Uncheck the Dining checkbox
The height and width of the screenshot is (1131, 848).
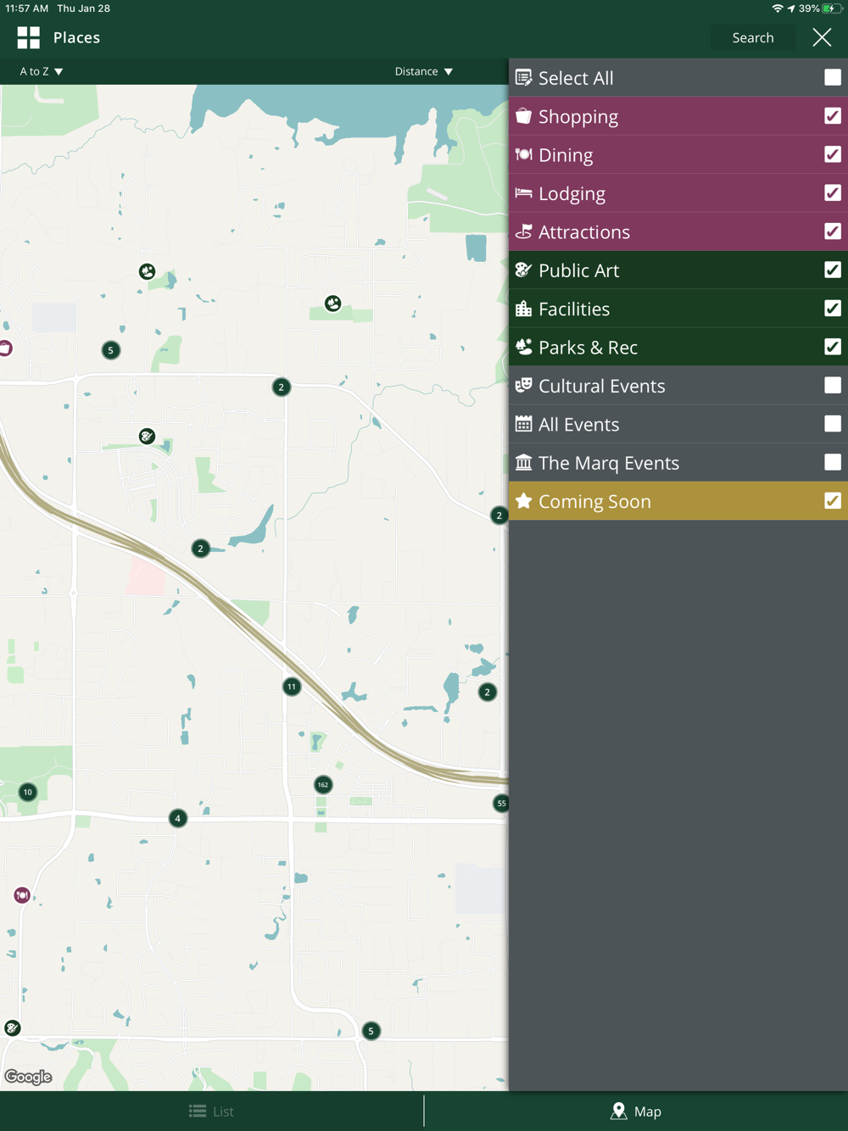point(833,154)
